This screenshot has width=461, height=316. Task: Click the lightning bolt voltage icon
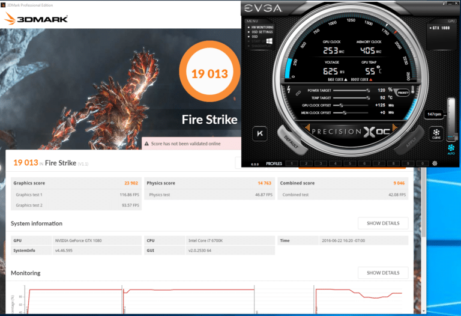pyautogui.click(x=289, y=90)
